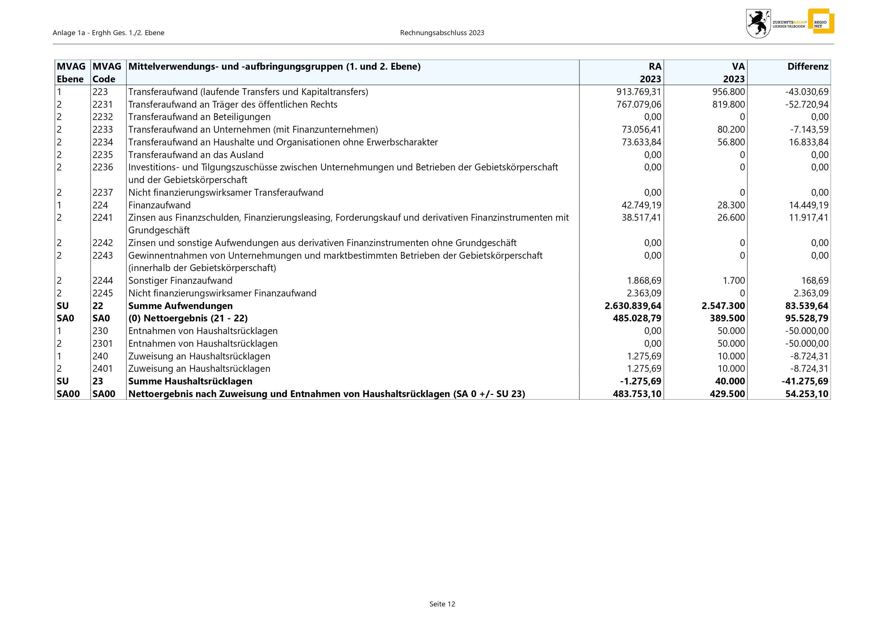
Task: Select the Rechnungsabschluss 2023 page title
Action: point(442,33)
